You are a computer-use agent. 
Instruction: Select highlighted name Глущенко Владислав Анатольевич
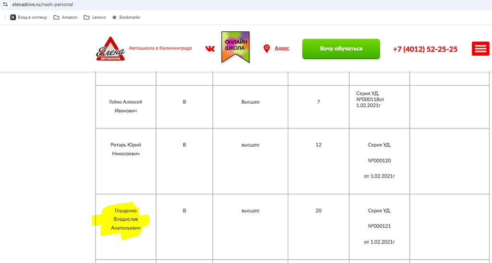tap(125, 219)
